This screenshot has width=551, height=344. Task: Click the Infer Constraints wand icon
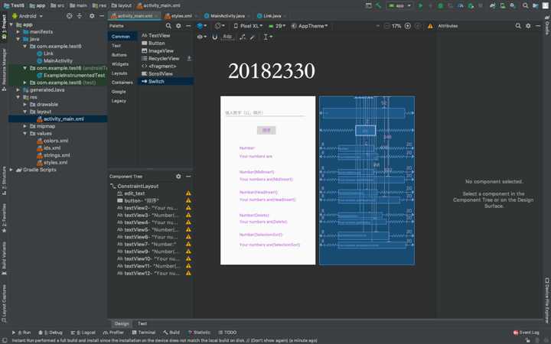click(253, 37)
